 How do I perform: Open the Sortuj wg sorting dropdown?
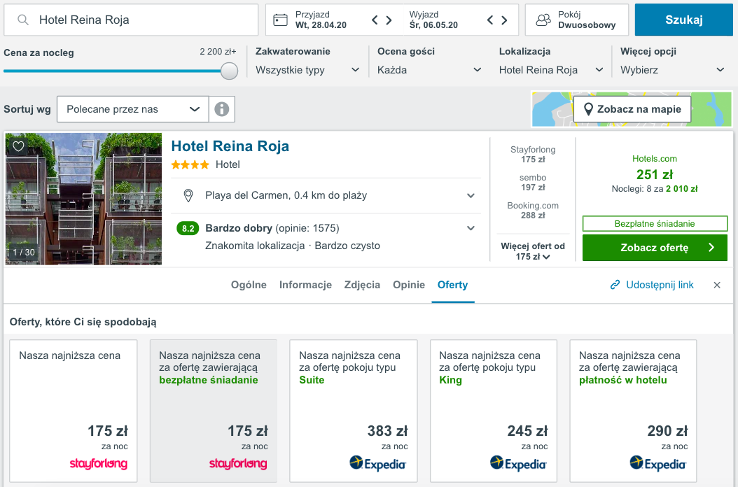tap(132, 109)
